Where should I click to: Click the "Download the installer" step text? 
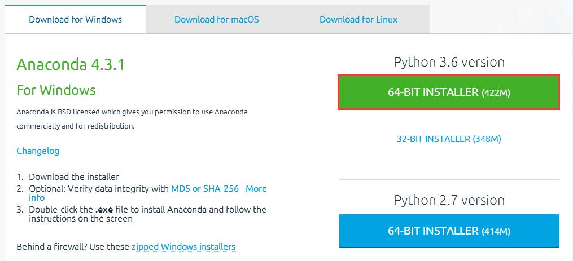pos(74,176)
